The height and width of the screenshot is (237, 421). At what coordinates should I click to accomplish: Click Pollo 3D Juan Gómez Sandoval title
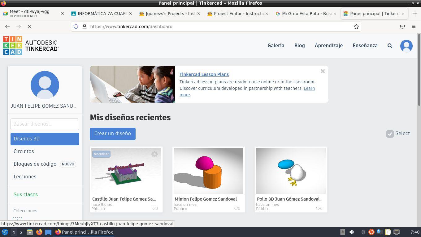tap(289, 199)
